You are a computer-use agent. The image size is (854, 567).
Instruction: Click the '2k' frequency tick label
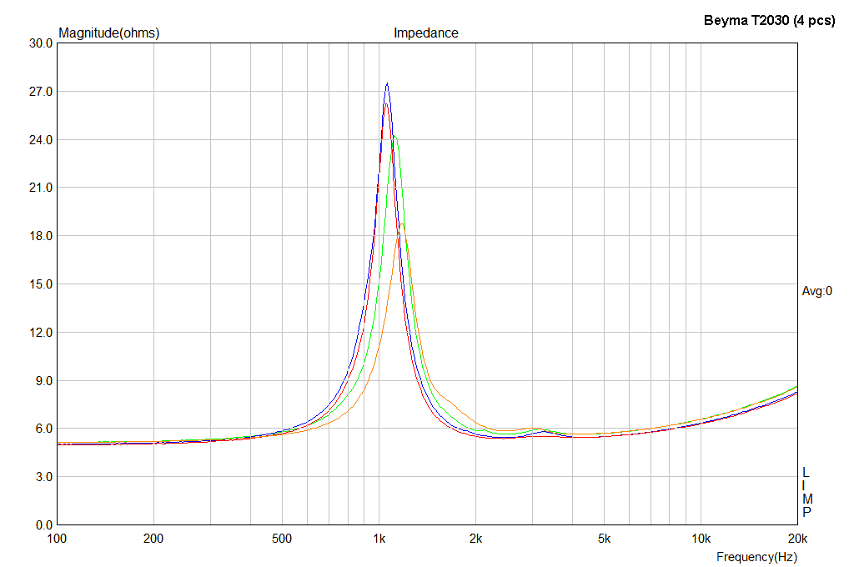tap(475, 539)
